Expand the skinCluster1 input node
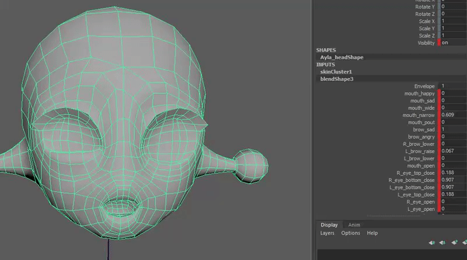 point(336,72)
